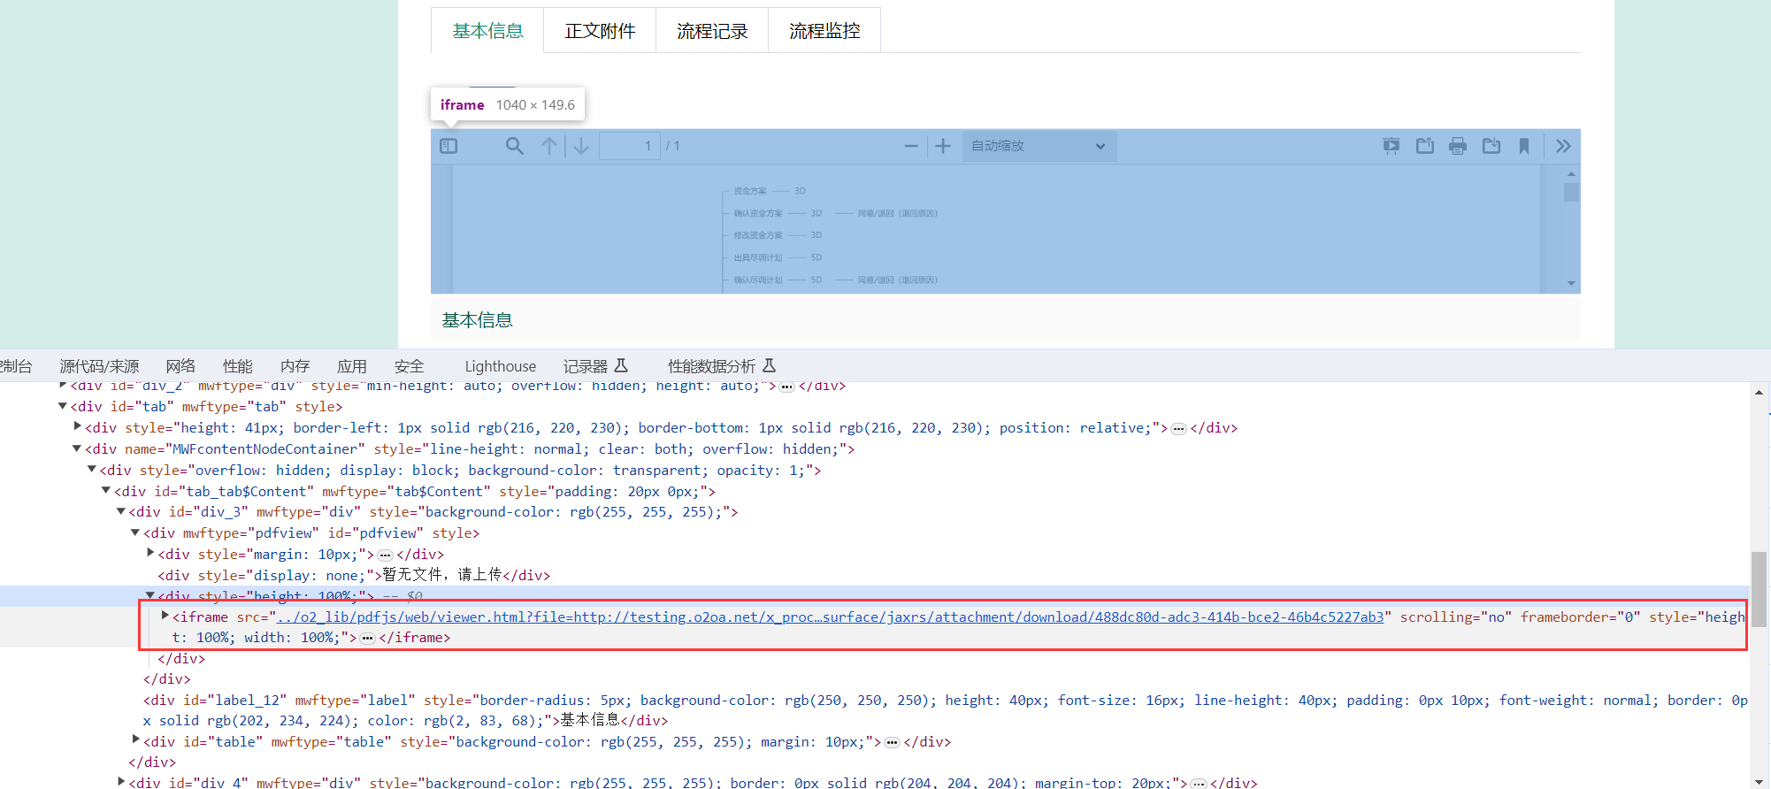1771x789 pixels.
Task: Open DevTools 源代码/来源 panel
Action: (x=99, y=366)
